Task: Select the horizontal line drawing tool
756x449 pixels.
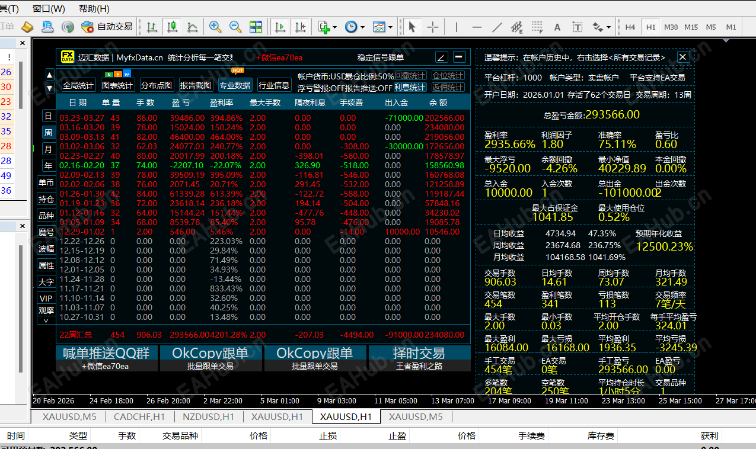Action: pyautogui.click(x=477, y=27)
